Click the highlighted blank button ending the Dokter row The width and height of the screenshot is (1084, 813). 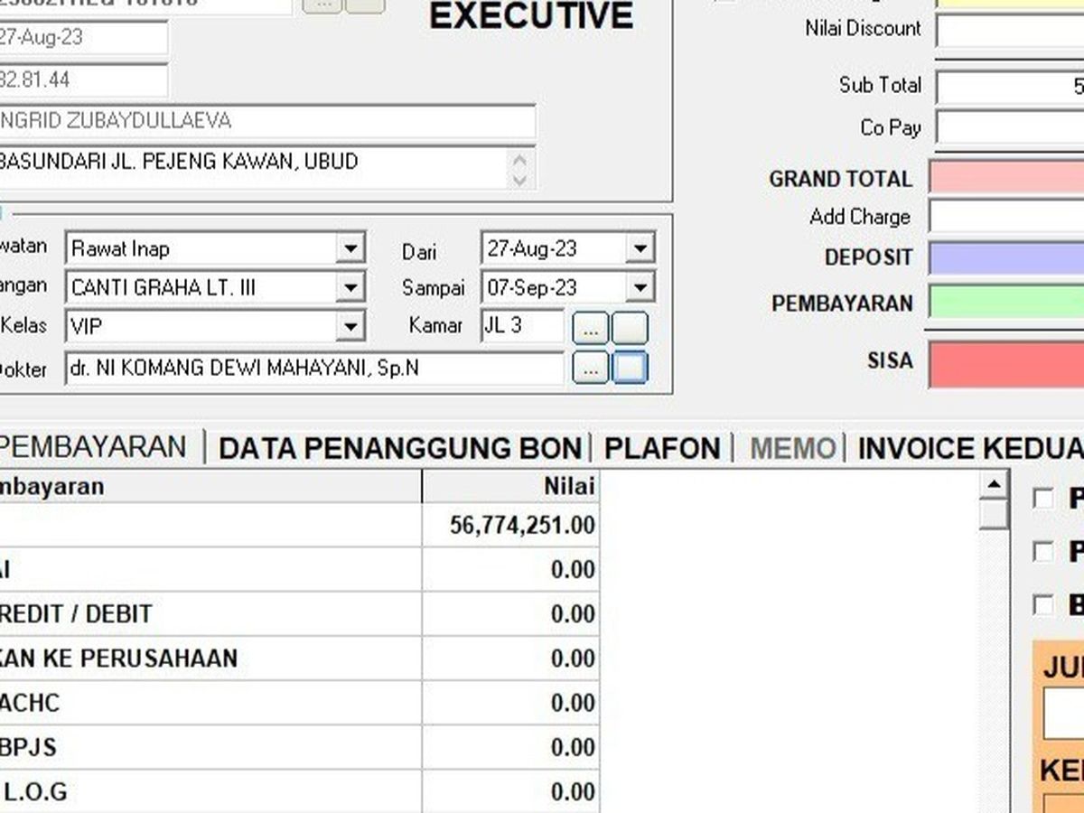tap(630, 368)
